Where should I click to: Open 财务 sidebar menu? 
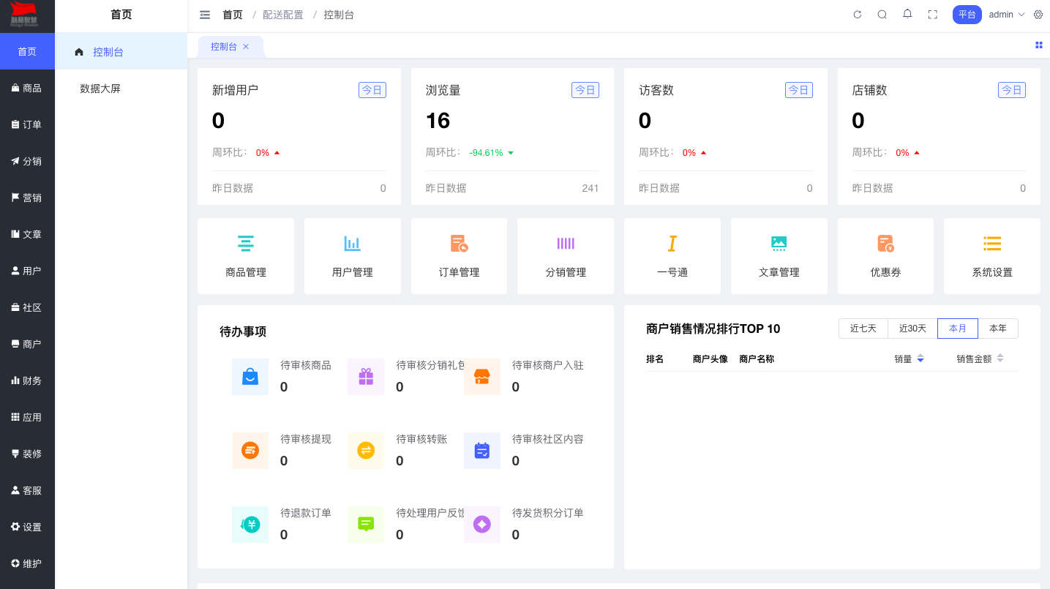(x=27, y=380)
